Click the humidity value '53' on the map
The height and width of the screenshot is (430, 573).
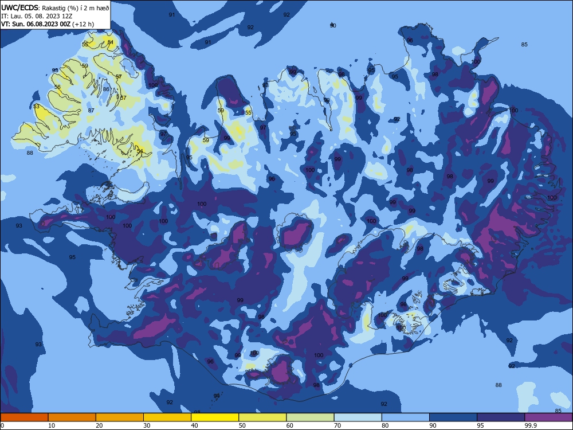pos(36,107)
